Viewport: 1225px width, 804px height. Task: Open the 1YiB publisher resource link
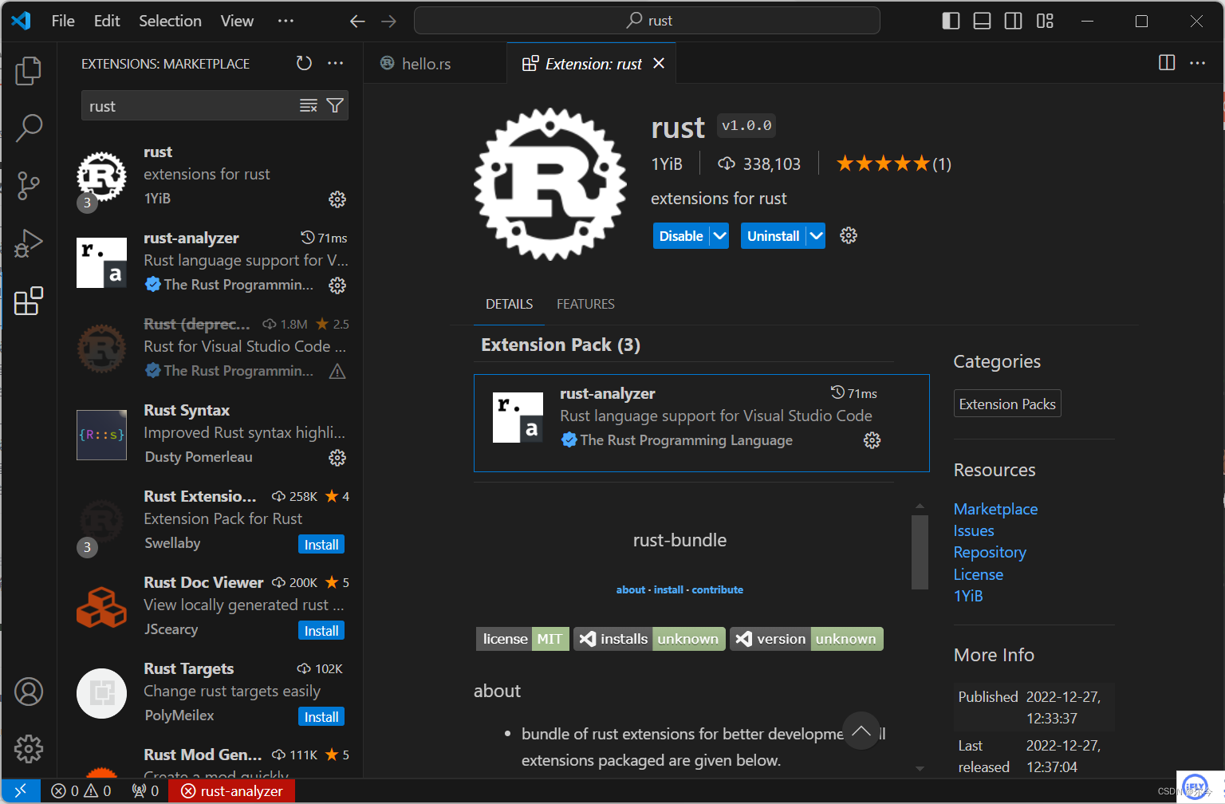[968, 596]
